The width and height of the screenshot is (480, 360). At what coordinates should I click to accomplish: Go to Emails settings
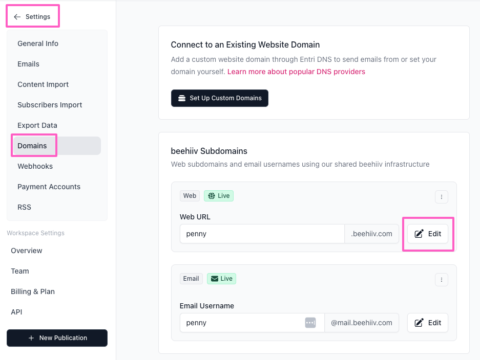tap(28, 64)
